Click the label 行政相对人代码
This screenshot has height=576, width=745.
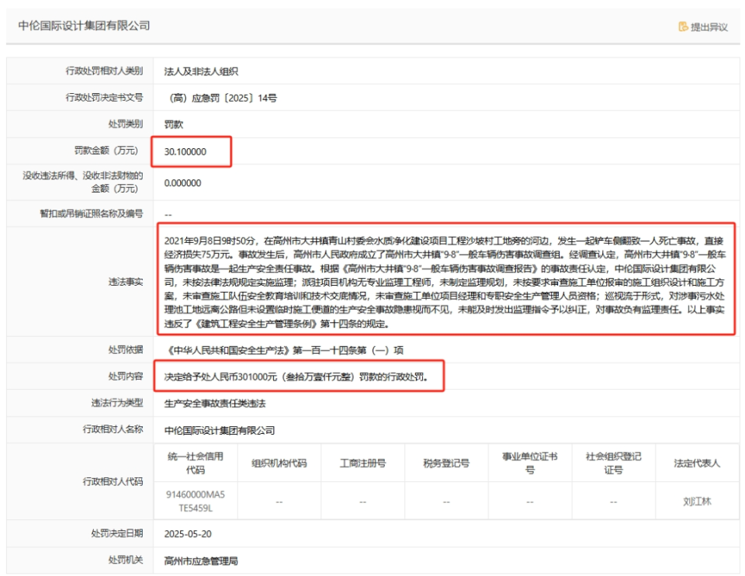coord(113,481)
